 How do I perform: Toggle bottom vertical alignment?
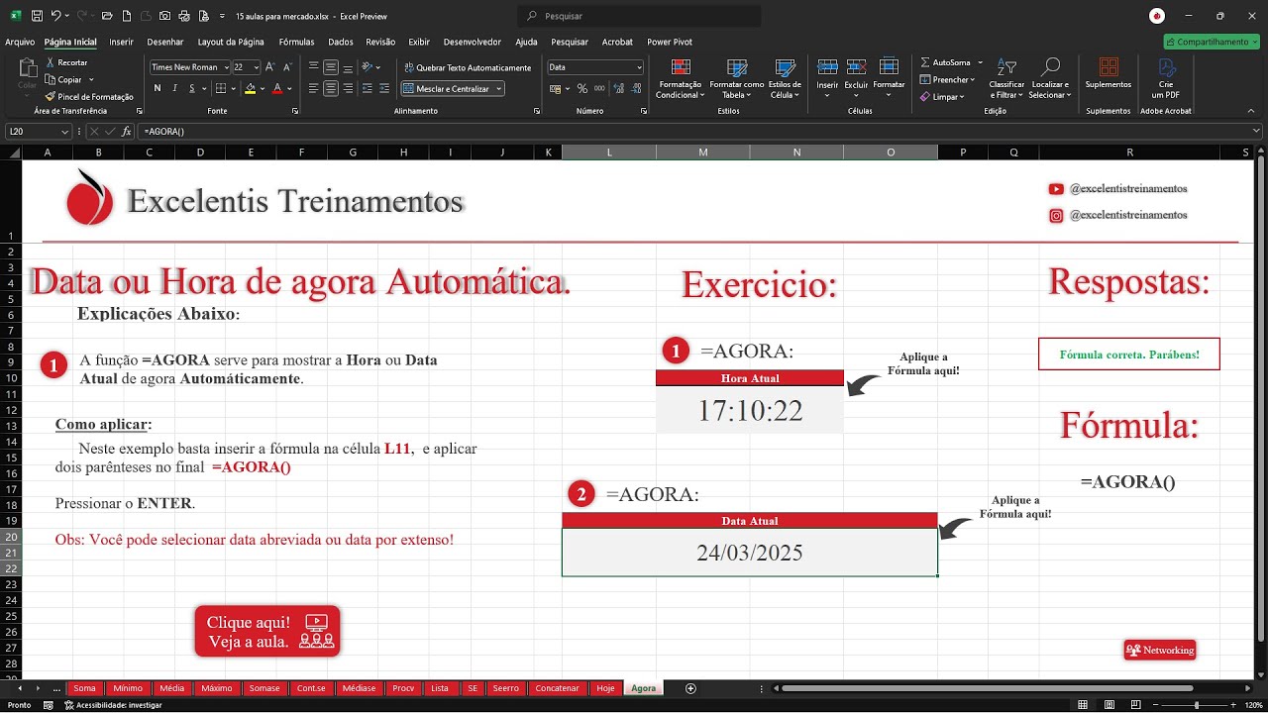[349, 67]
